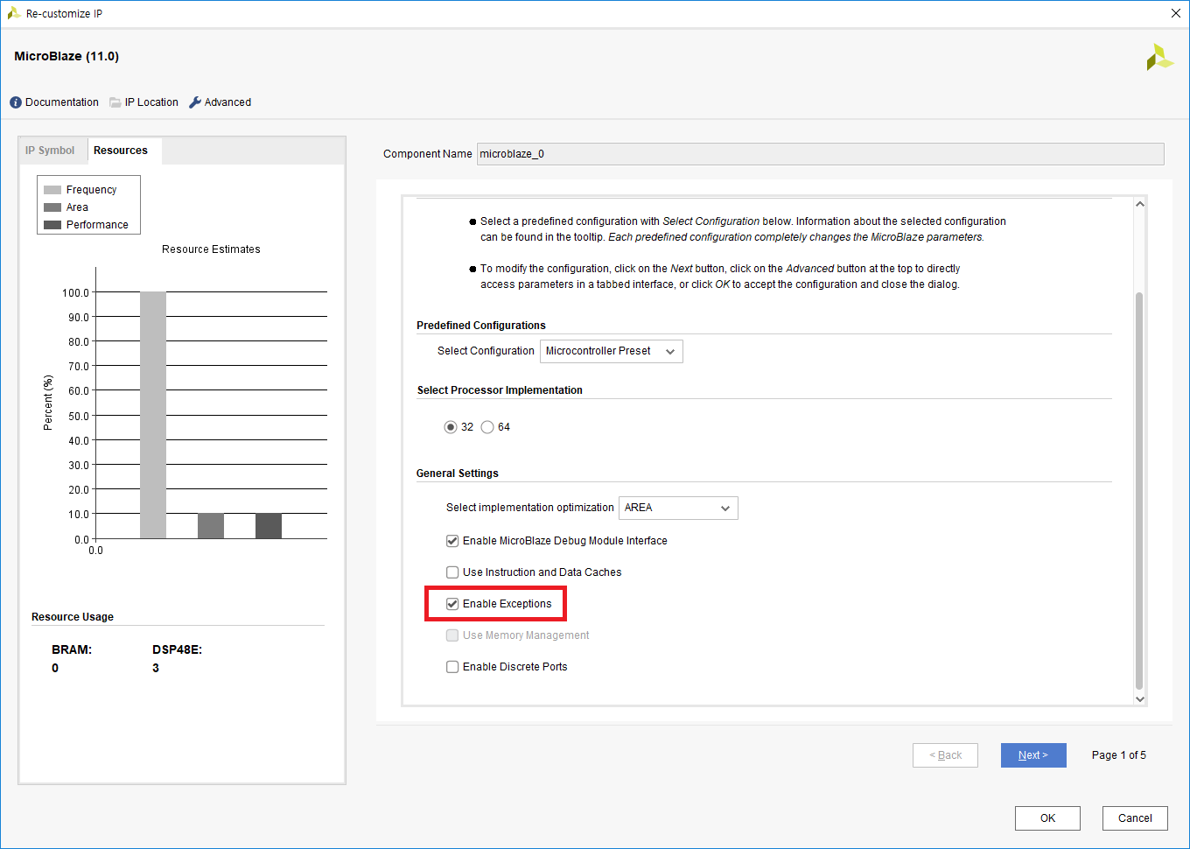The image size is (1190, 849).
Task: Click the Percent (%) axis label
Action: point(48,403)
